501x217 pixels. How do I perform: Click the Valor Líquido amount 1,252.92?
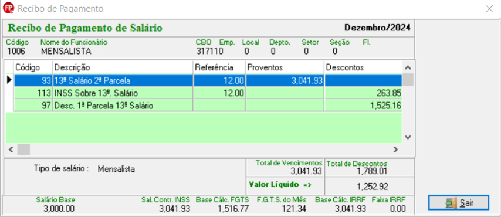tap(373, 187)
